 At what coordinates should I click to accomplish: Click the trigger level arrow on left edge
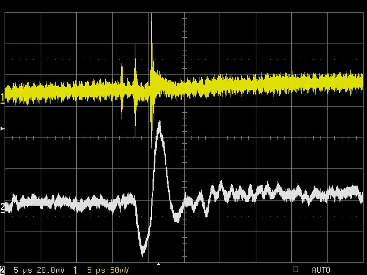(x=2, y=128)
